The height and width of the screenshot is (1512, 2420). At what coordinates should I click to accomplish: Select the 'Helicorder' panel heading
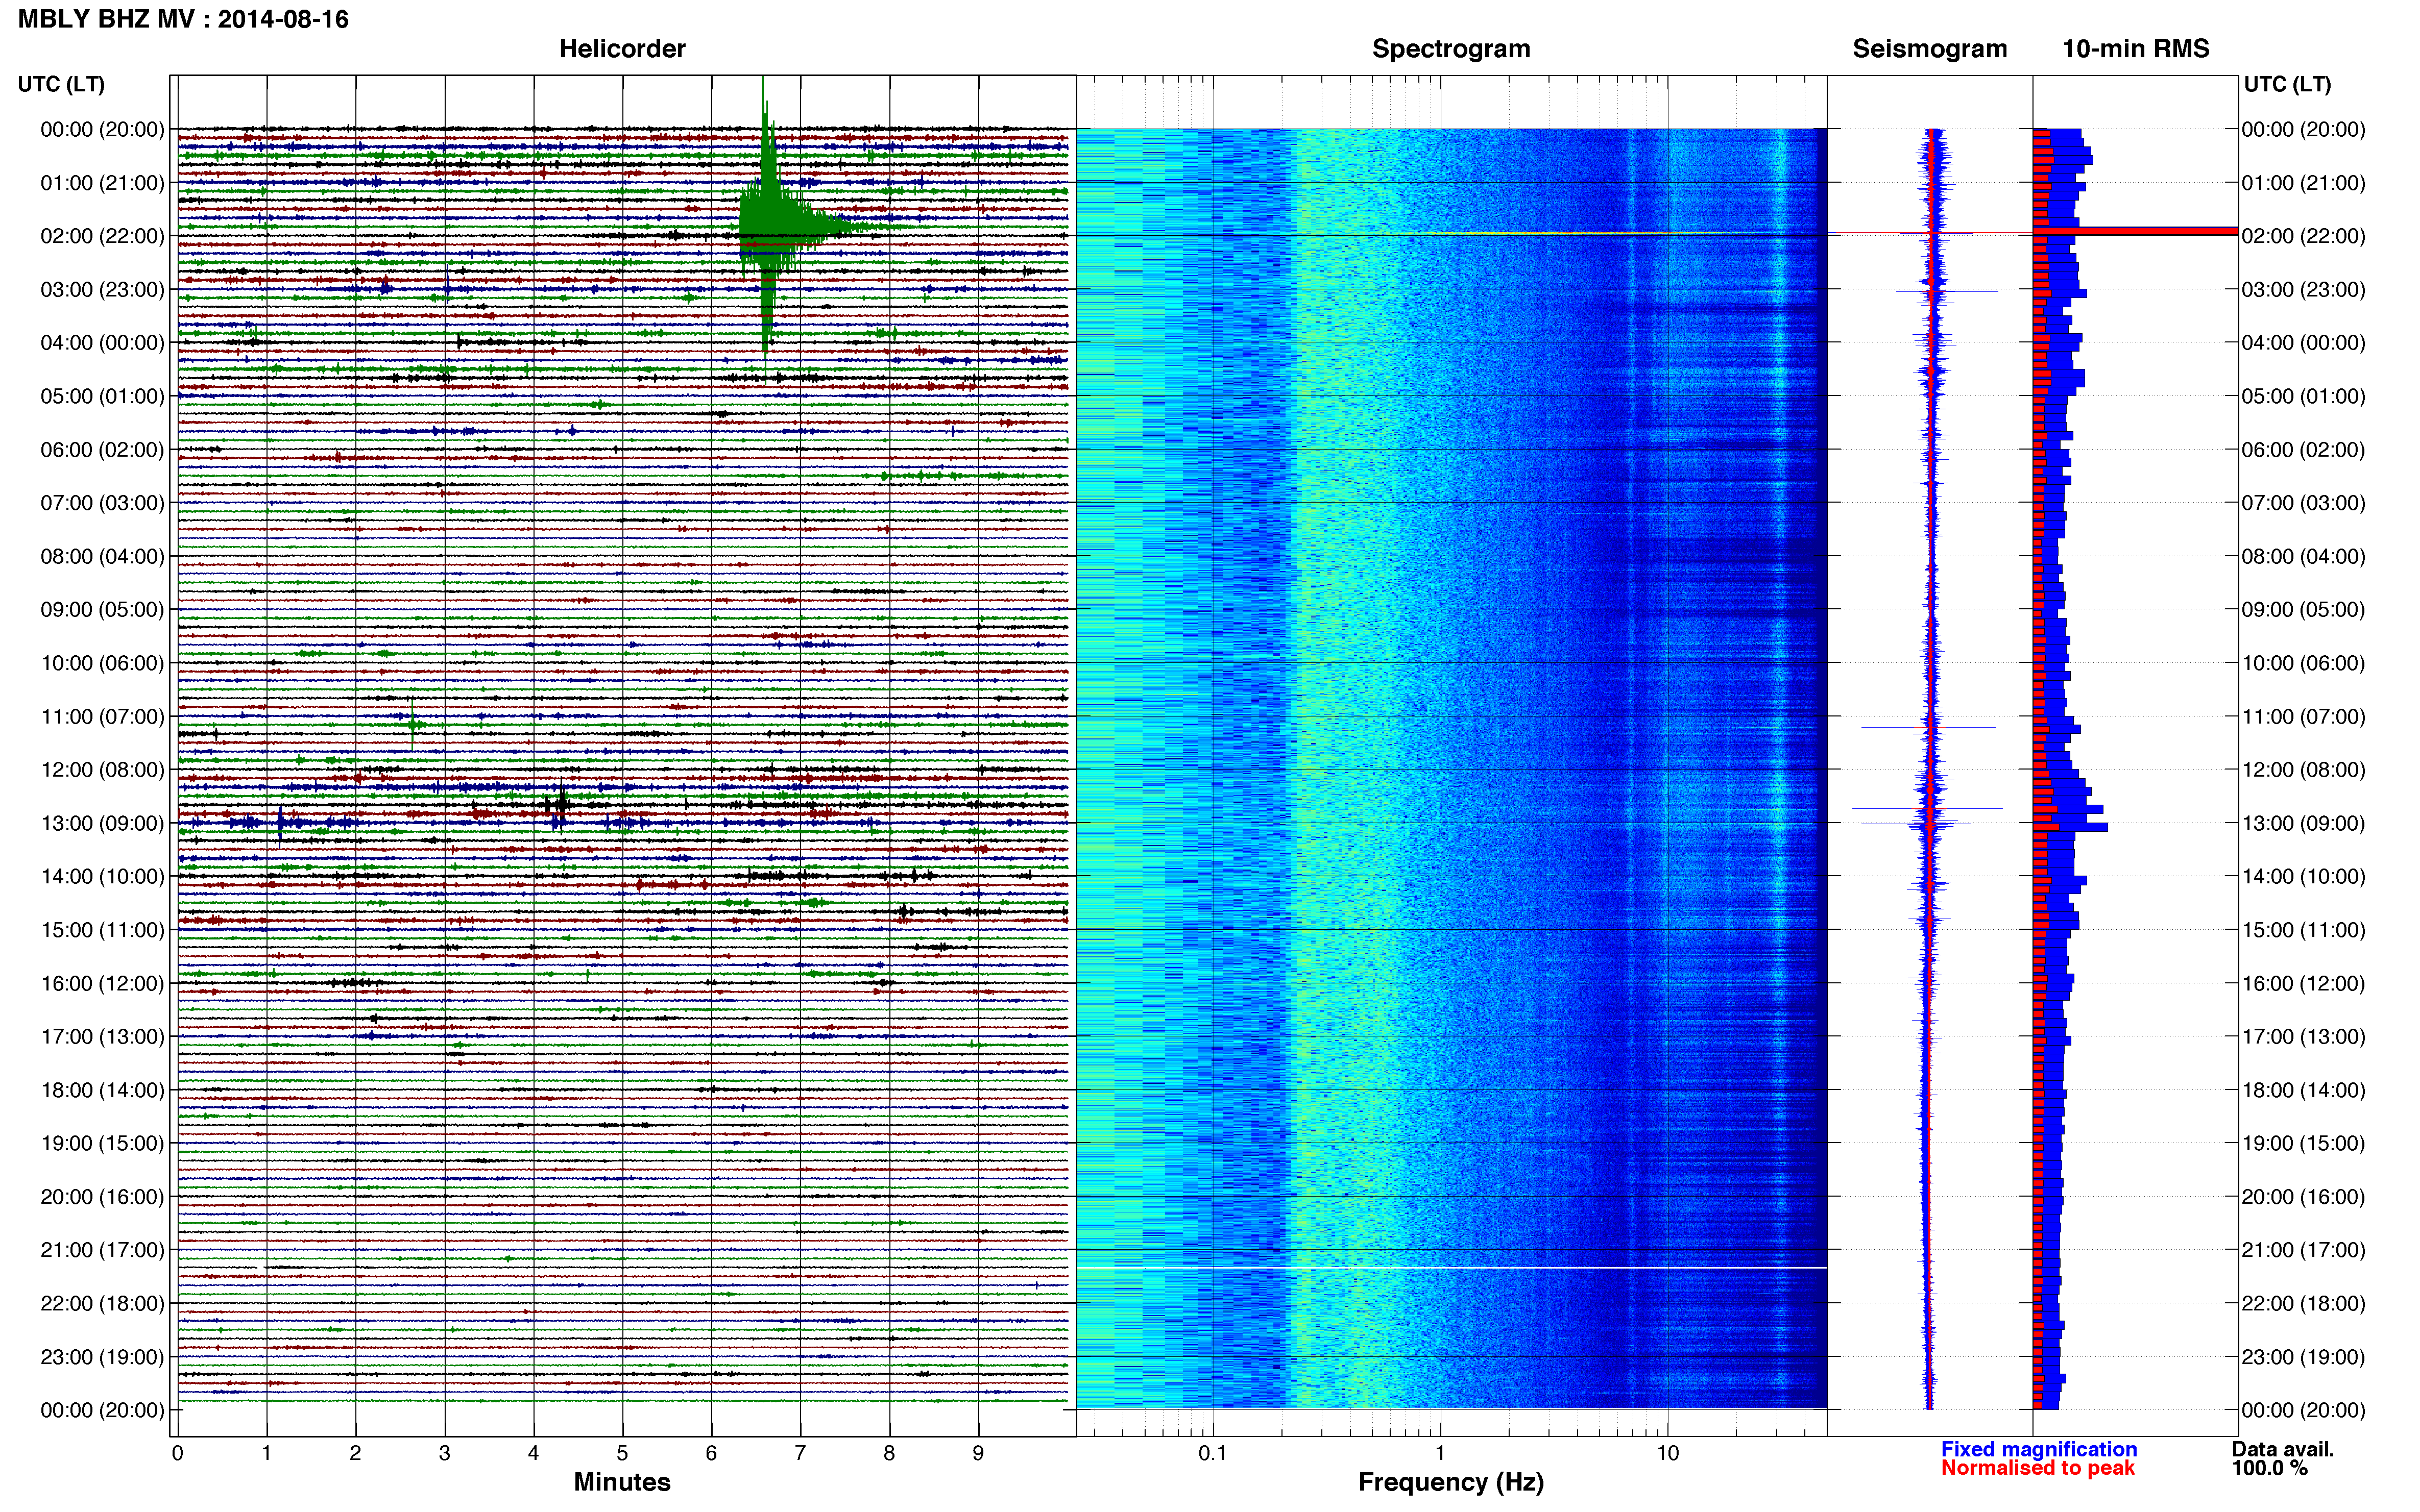point(622,49)
